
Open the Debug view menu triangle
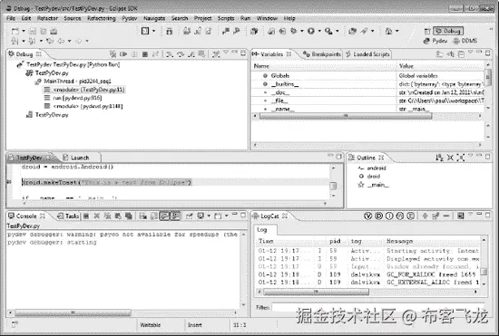[x=226, y=53]
